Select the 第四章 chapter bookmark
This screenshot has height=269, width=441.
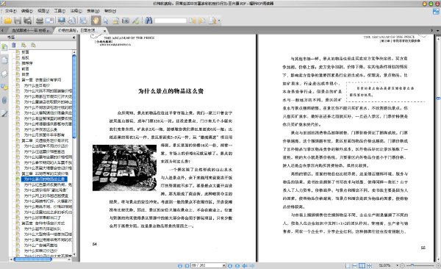43,223
